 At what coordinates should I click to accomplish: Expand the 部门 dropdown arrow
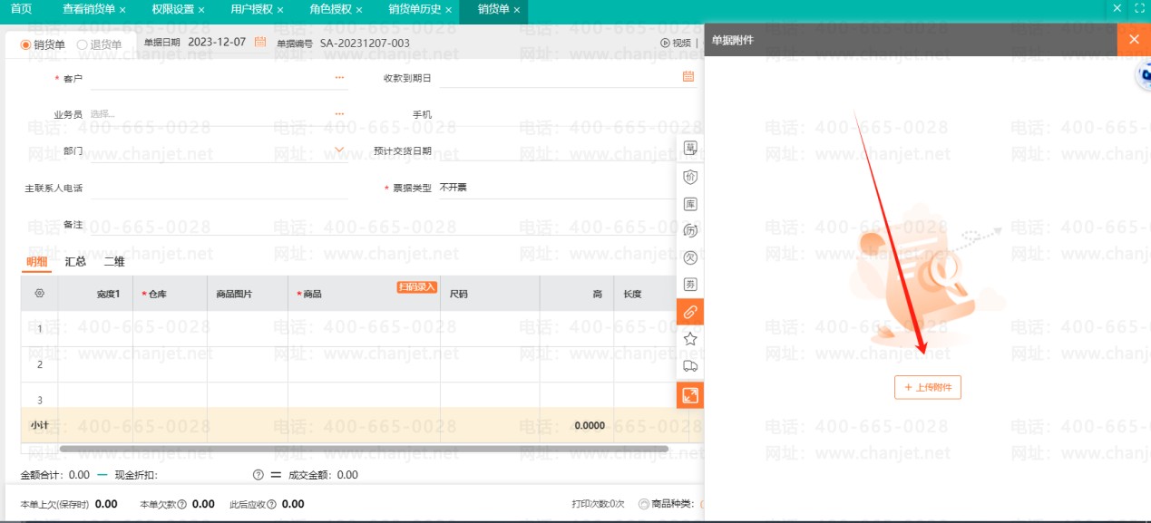[x=339, y=150]
